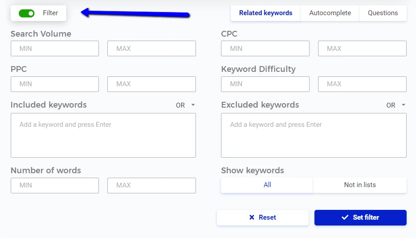
Task: Click the Excluded keywords text box
Action: pos(314,135)
